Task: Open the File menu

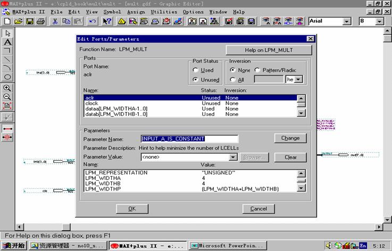Action: pyautogui.click(x=57, y=12)
